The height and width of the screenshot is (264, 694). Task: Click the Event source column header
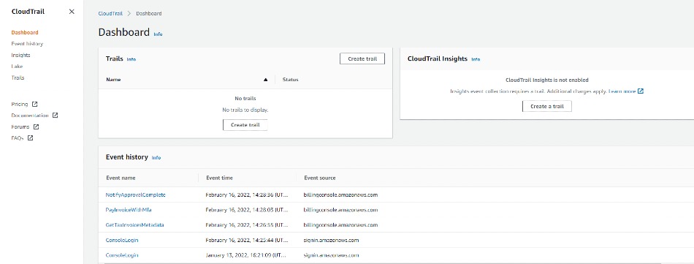pyautogui.click(x=319, y=178)
